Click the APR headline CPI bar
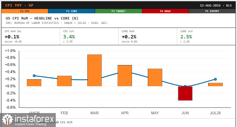This screenshot has height=127, width=237. pos(125,76)
